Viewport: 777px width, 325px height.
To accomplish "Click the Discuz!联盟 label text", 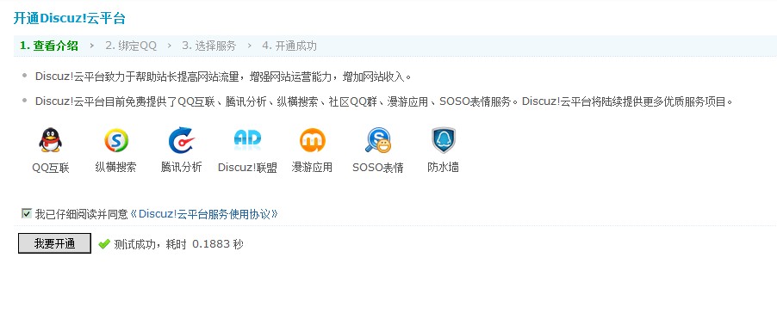I will [247, 168].
